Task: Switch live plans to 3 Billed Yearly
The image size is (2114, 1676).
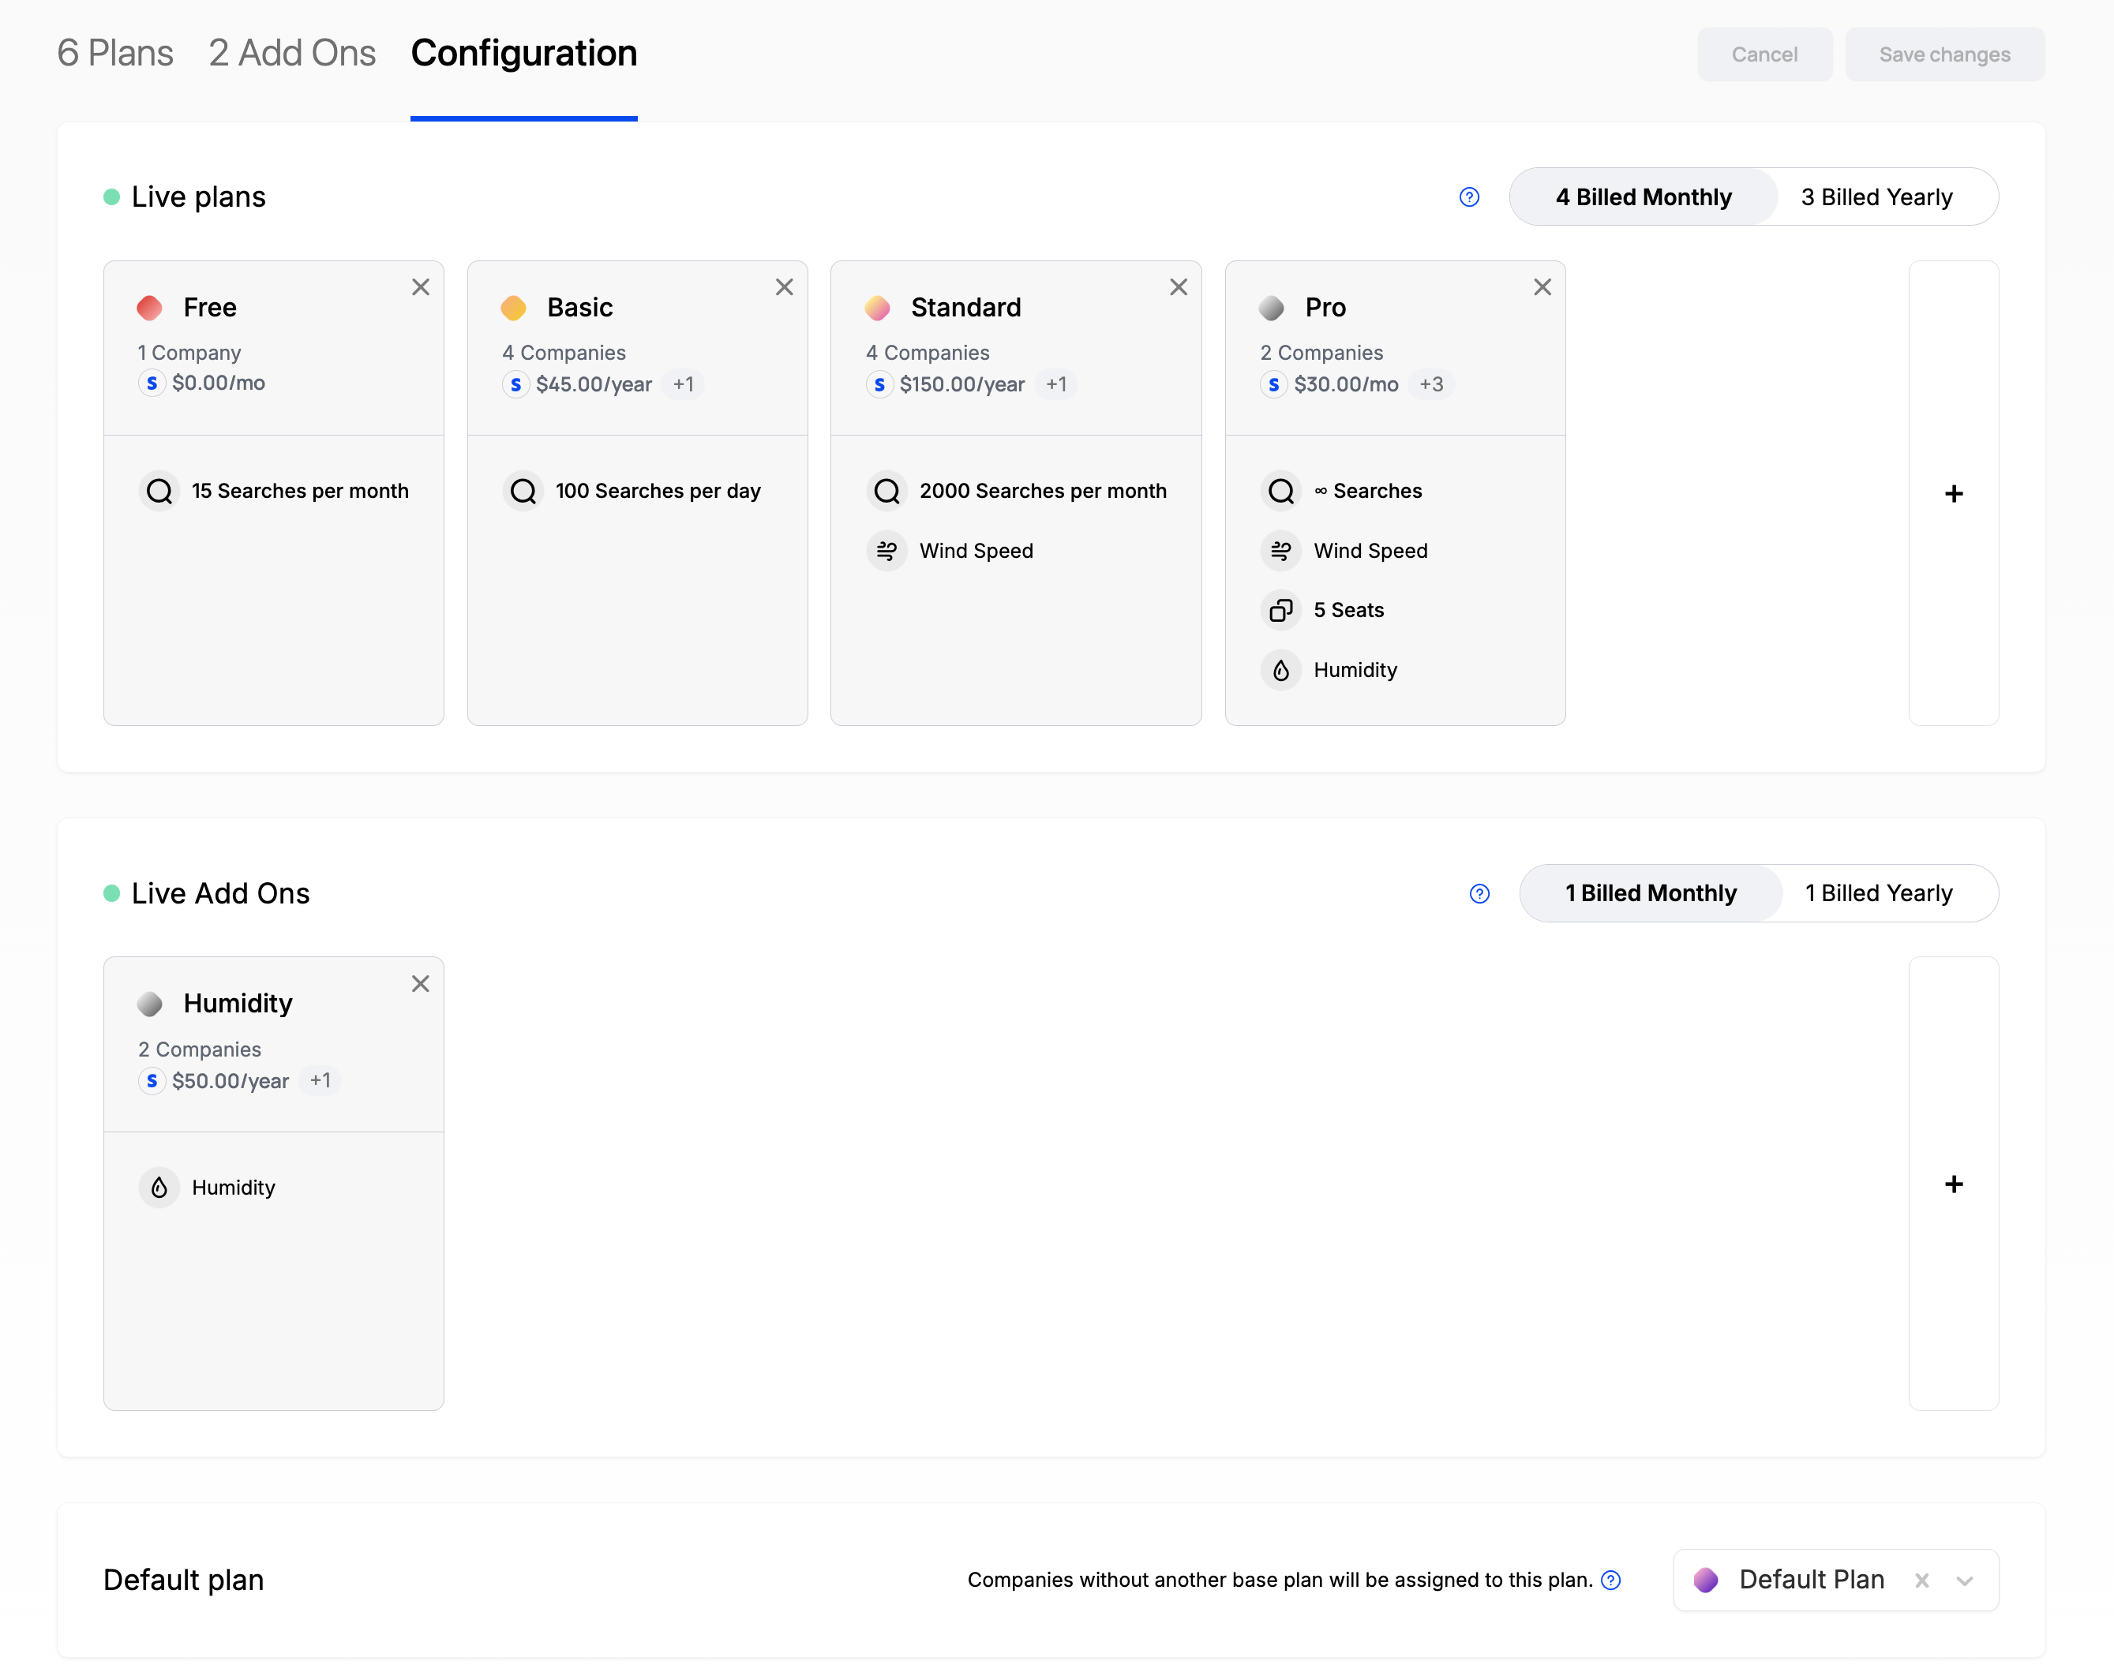Action: pos(1876,197)
